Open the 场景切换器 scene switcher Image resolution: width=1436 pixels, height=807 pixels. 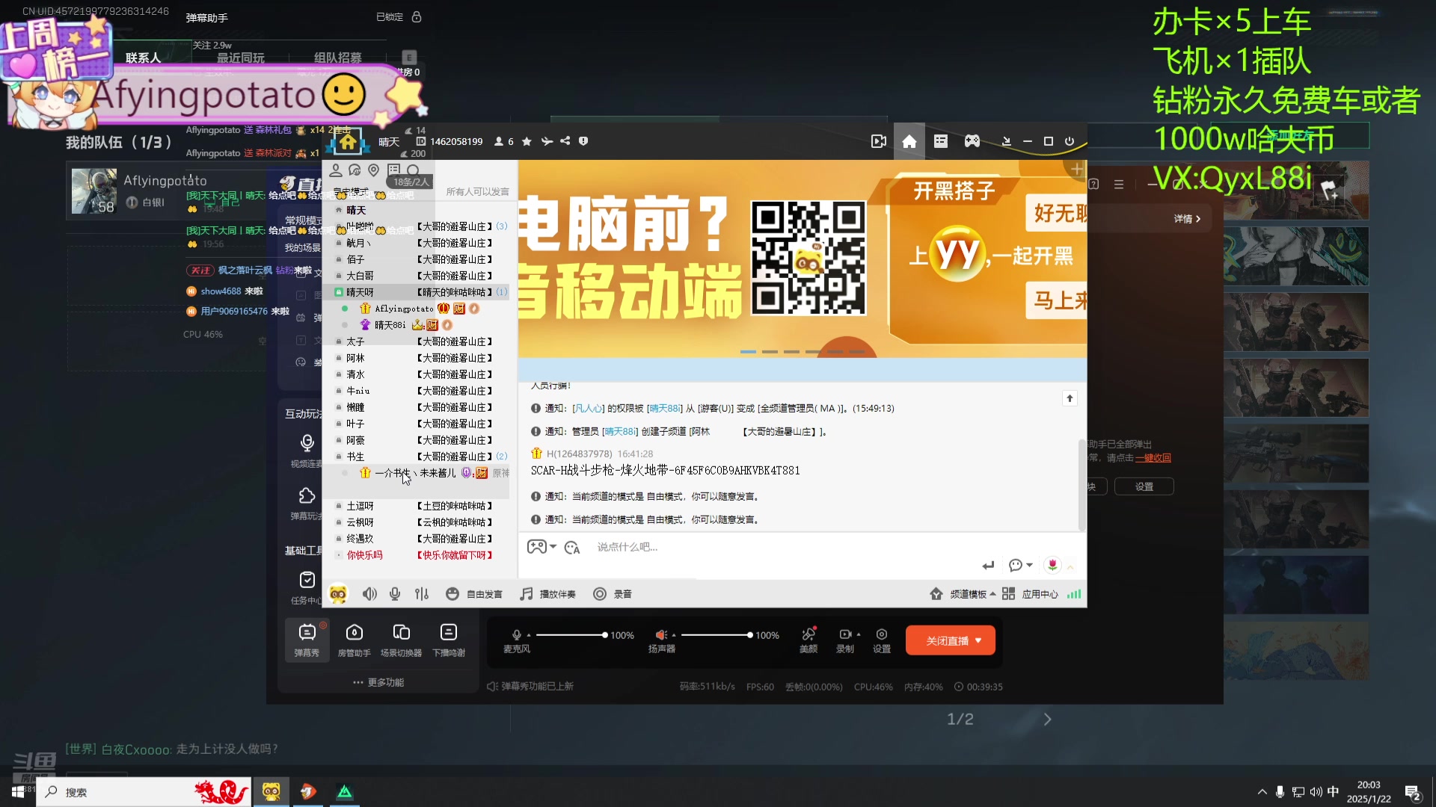(x=401, y=640)
